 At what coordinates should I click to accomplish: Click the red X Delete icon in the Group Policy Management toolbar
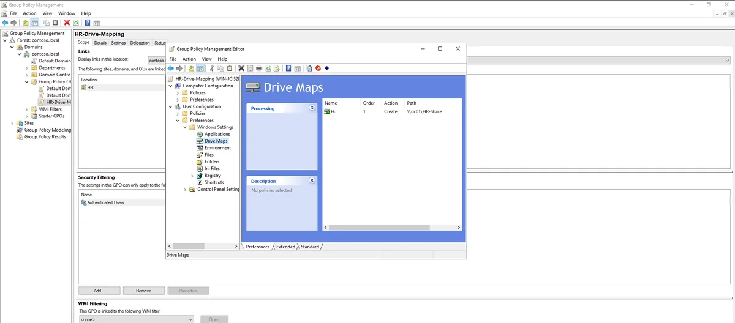(67, 23)
